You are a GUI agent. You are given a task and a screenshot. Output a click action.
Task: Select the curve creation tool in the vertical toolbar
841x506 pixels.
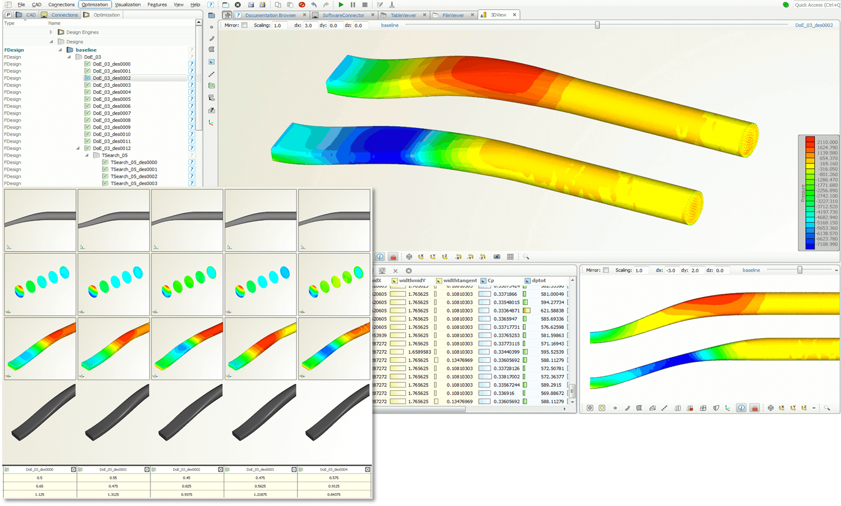pyautogui.click(x=211, y=39)
